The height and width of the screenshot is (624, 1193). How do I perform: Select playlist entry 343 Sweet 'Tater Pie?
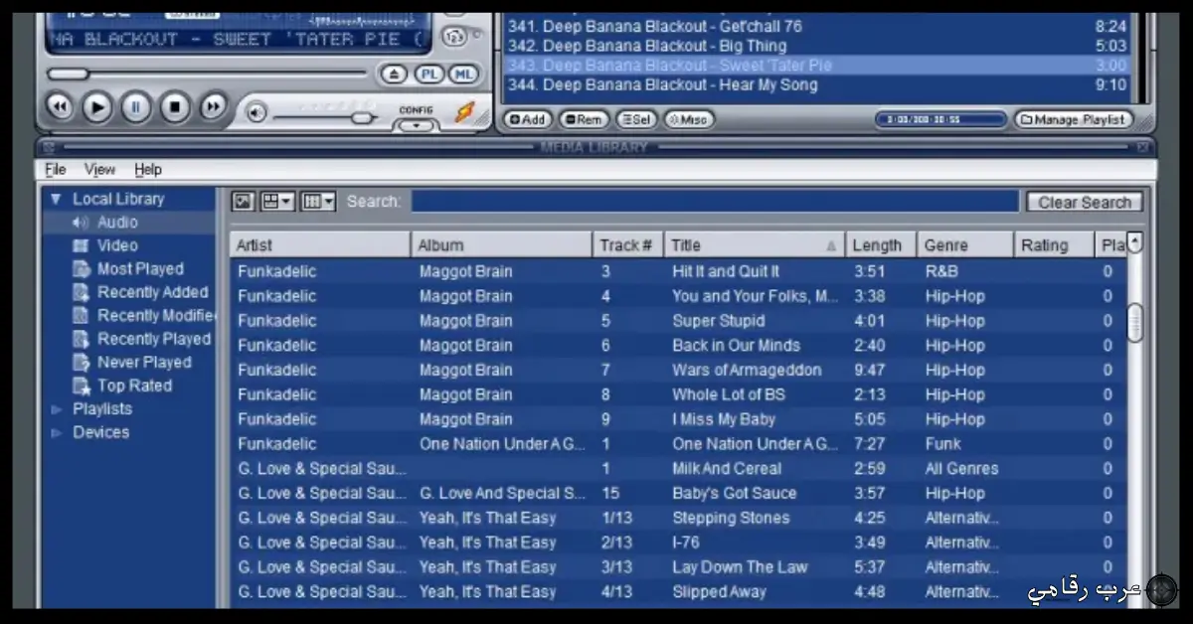pos(817,65)
